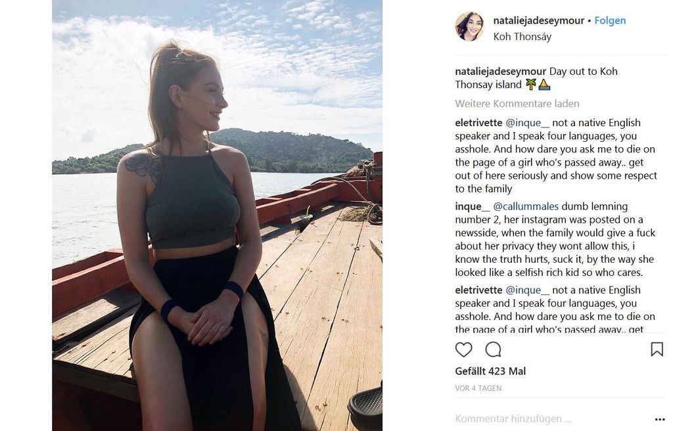Click the @inque__ mention in the last comment

[527, 290]
